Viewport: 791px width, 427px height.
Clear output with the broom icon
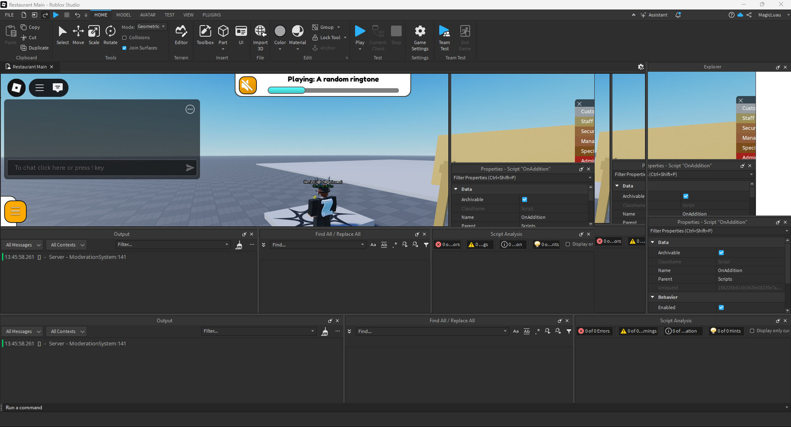click(325, 331)
